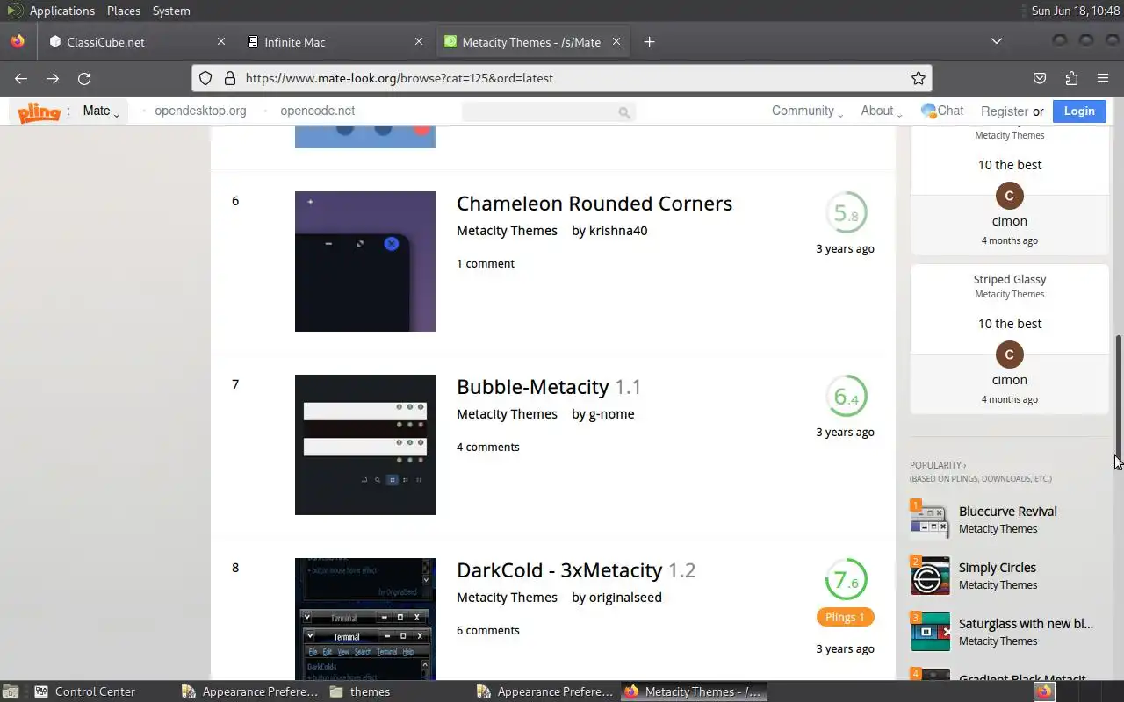Click the 6 comments text under DarkCold
The width and height of the screenshot is (1124, 702).
pos(488,630)
